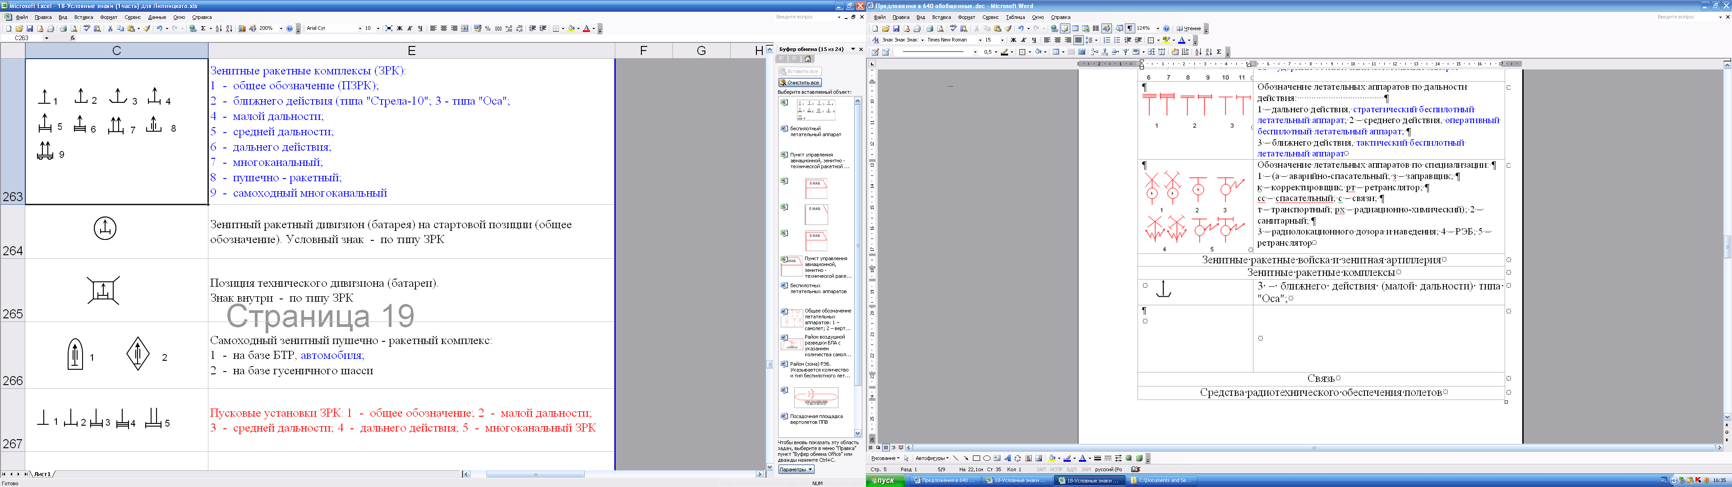
Task: Open Excel font name Arial Cyr dropdown
Action: (x=360, y=28)
